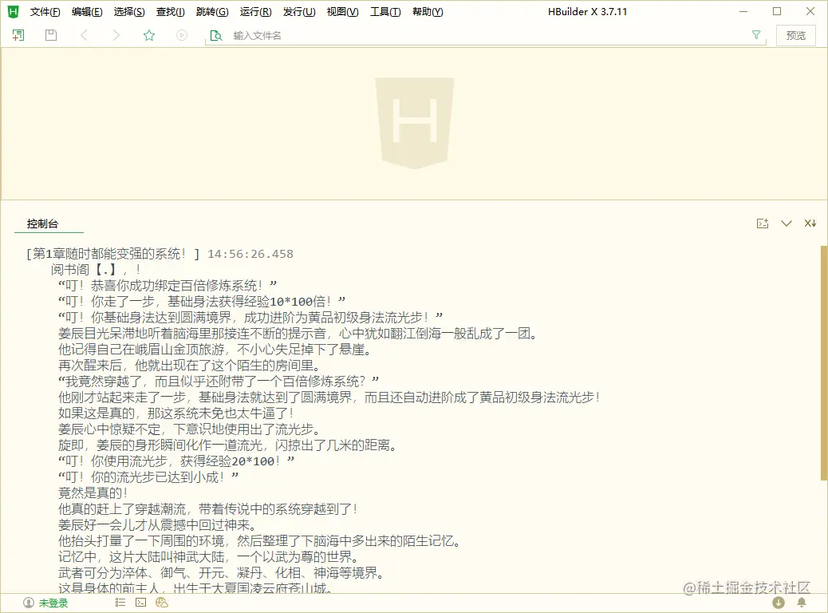The image size is (828, 613).
Task: Open the 查找(I) menu
Action: point(171,12)
